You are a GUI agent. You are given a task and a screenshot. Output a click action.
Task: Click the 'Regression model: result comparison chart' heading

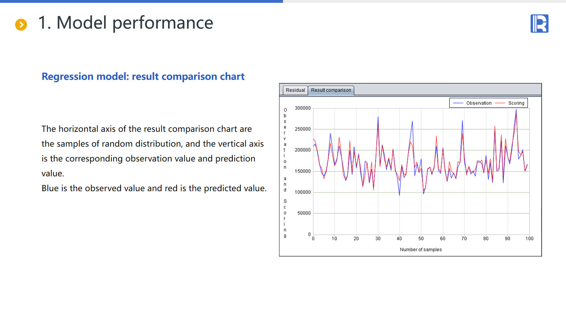pos(143,76)
